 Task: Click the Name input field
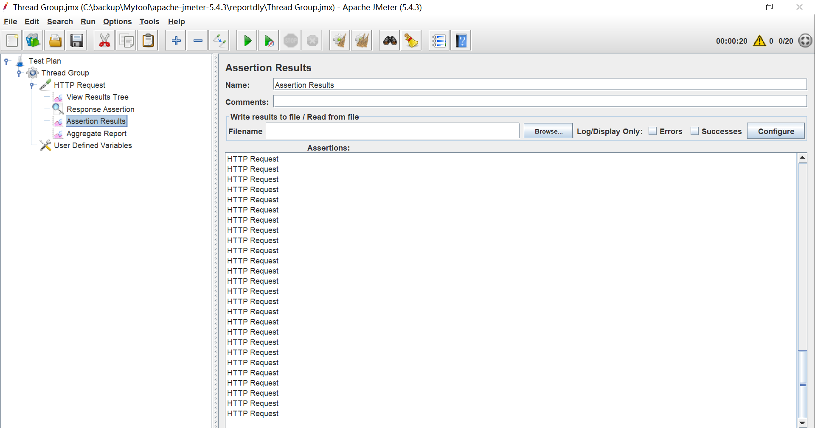tap(540, 85)
